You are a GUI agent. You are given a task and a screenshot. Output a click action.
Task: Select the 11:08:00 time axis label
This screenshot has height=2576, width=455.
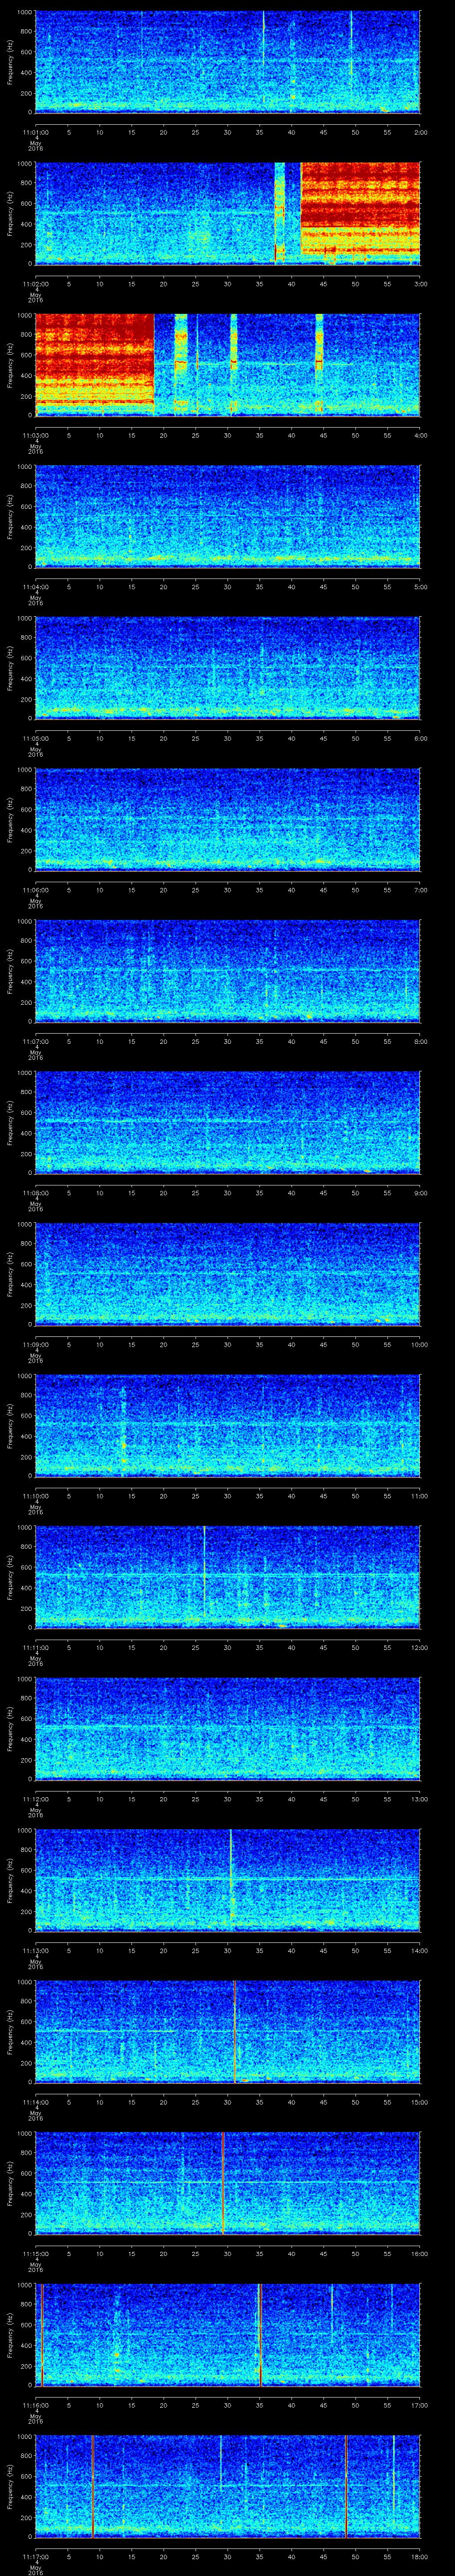click(36, 1193)
